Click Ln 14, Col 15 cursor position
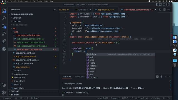 click(x=102, y=98)
